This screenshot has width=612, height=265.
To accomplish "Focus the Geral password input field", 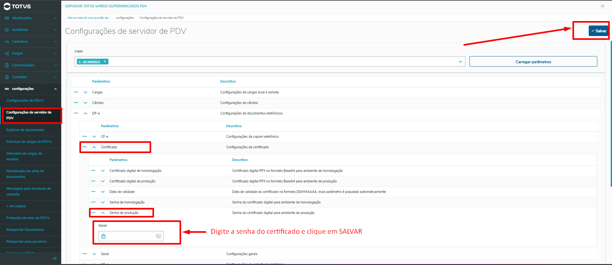I will [131, 236].
